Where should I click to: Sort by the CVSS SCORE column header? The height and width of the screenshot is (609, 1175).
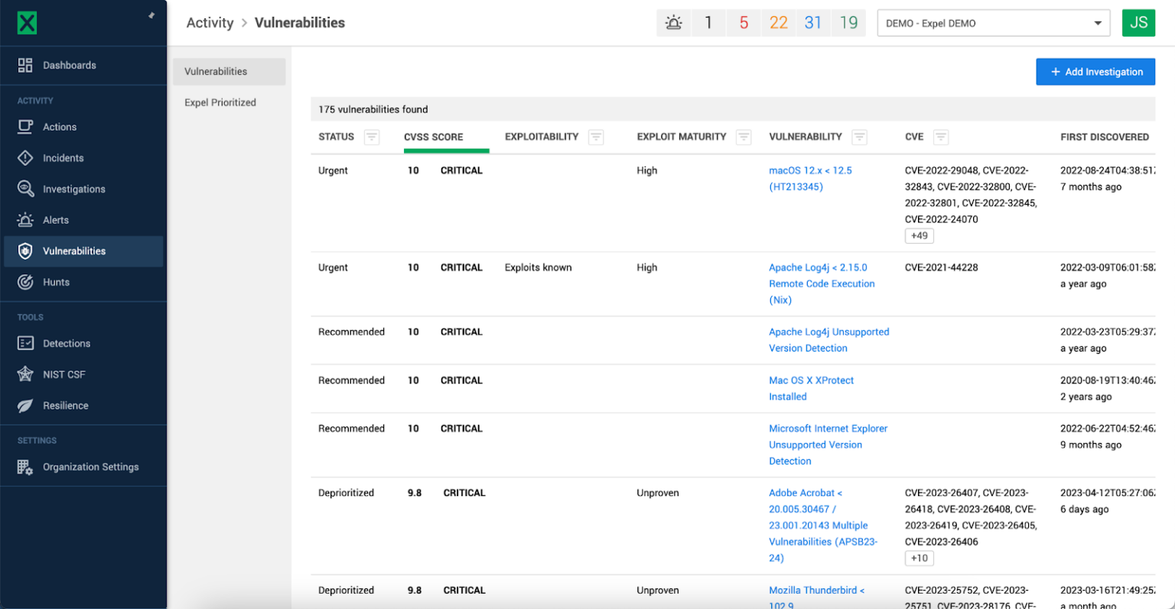coord(433,138)
